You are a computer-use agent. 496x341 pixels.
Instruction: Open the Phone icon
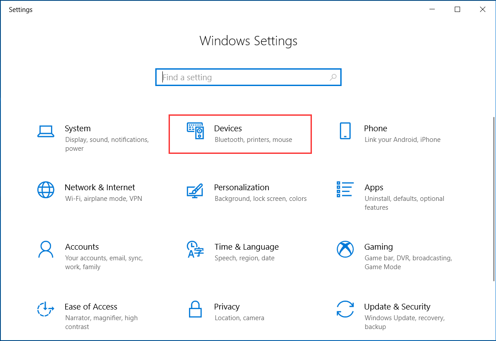click(x=345, y=131)
